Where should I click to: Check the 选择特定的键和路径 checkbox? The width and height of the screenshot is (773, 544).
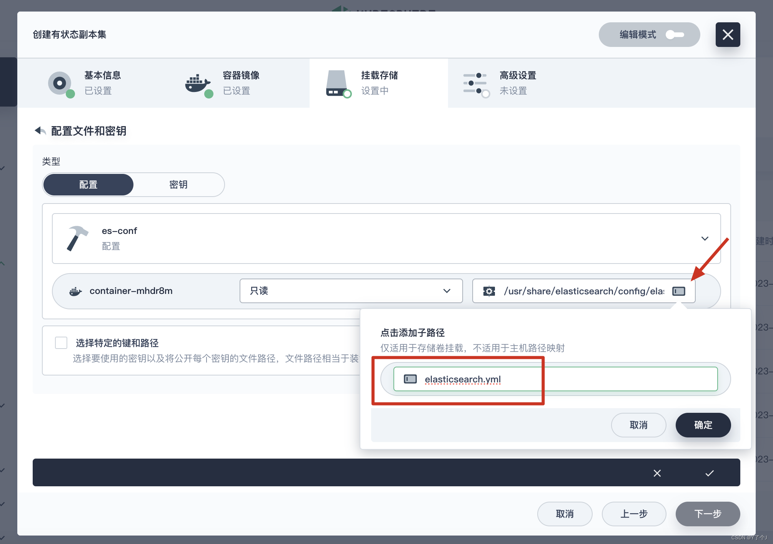click(61, 342)
